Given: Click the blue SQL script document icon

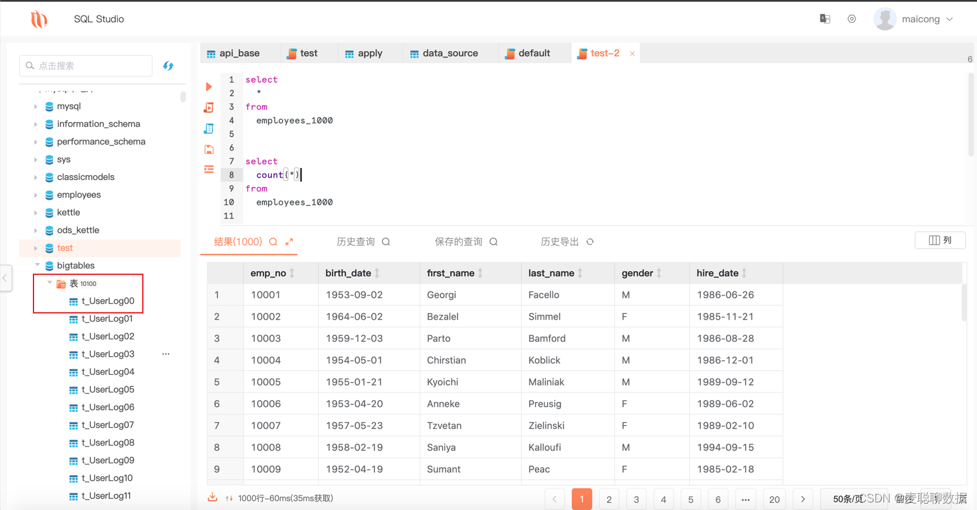Looking at the screenshot, I should tap(209, 128).
